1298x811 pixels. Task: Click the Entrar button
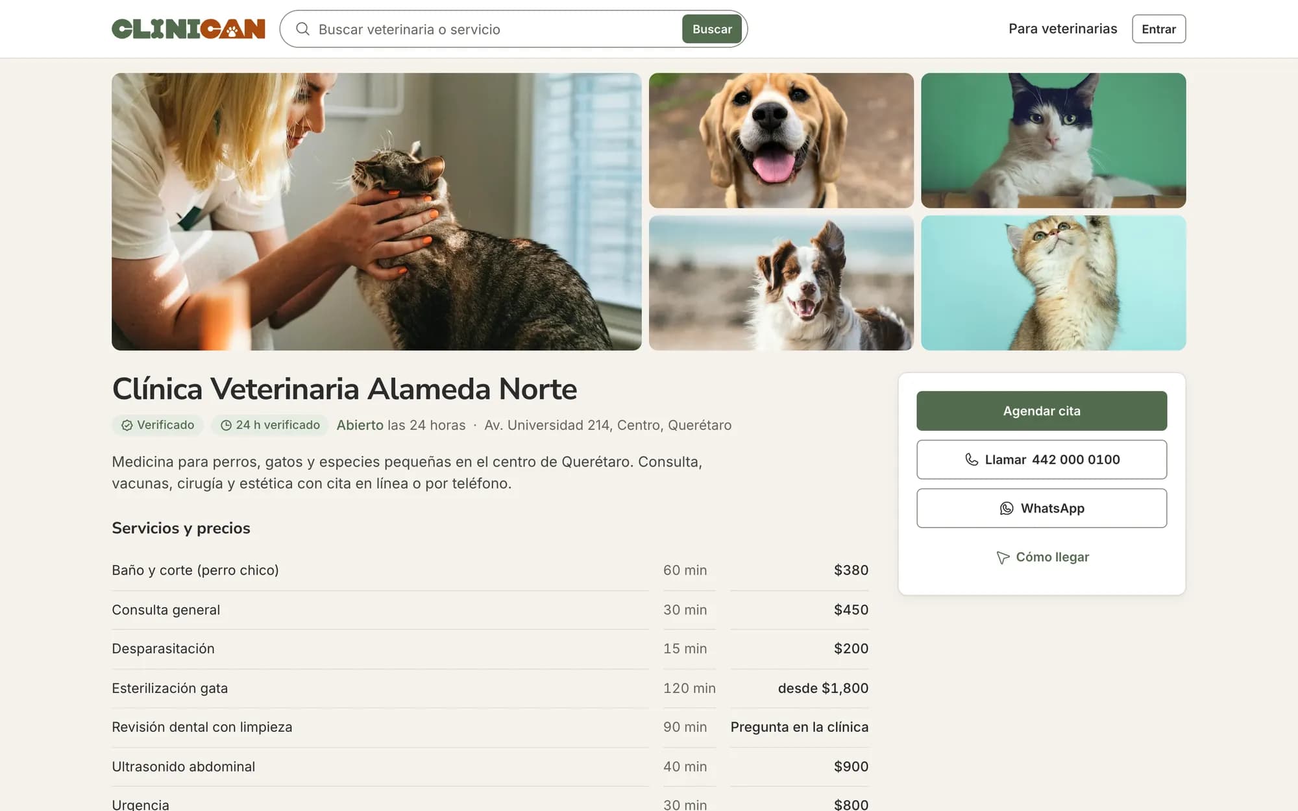[1158, 29]
